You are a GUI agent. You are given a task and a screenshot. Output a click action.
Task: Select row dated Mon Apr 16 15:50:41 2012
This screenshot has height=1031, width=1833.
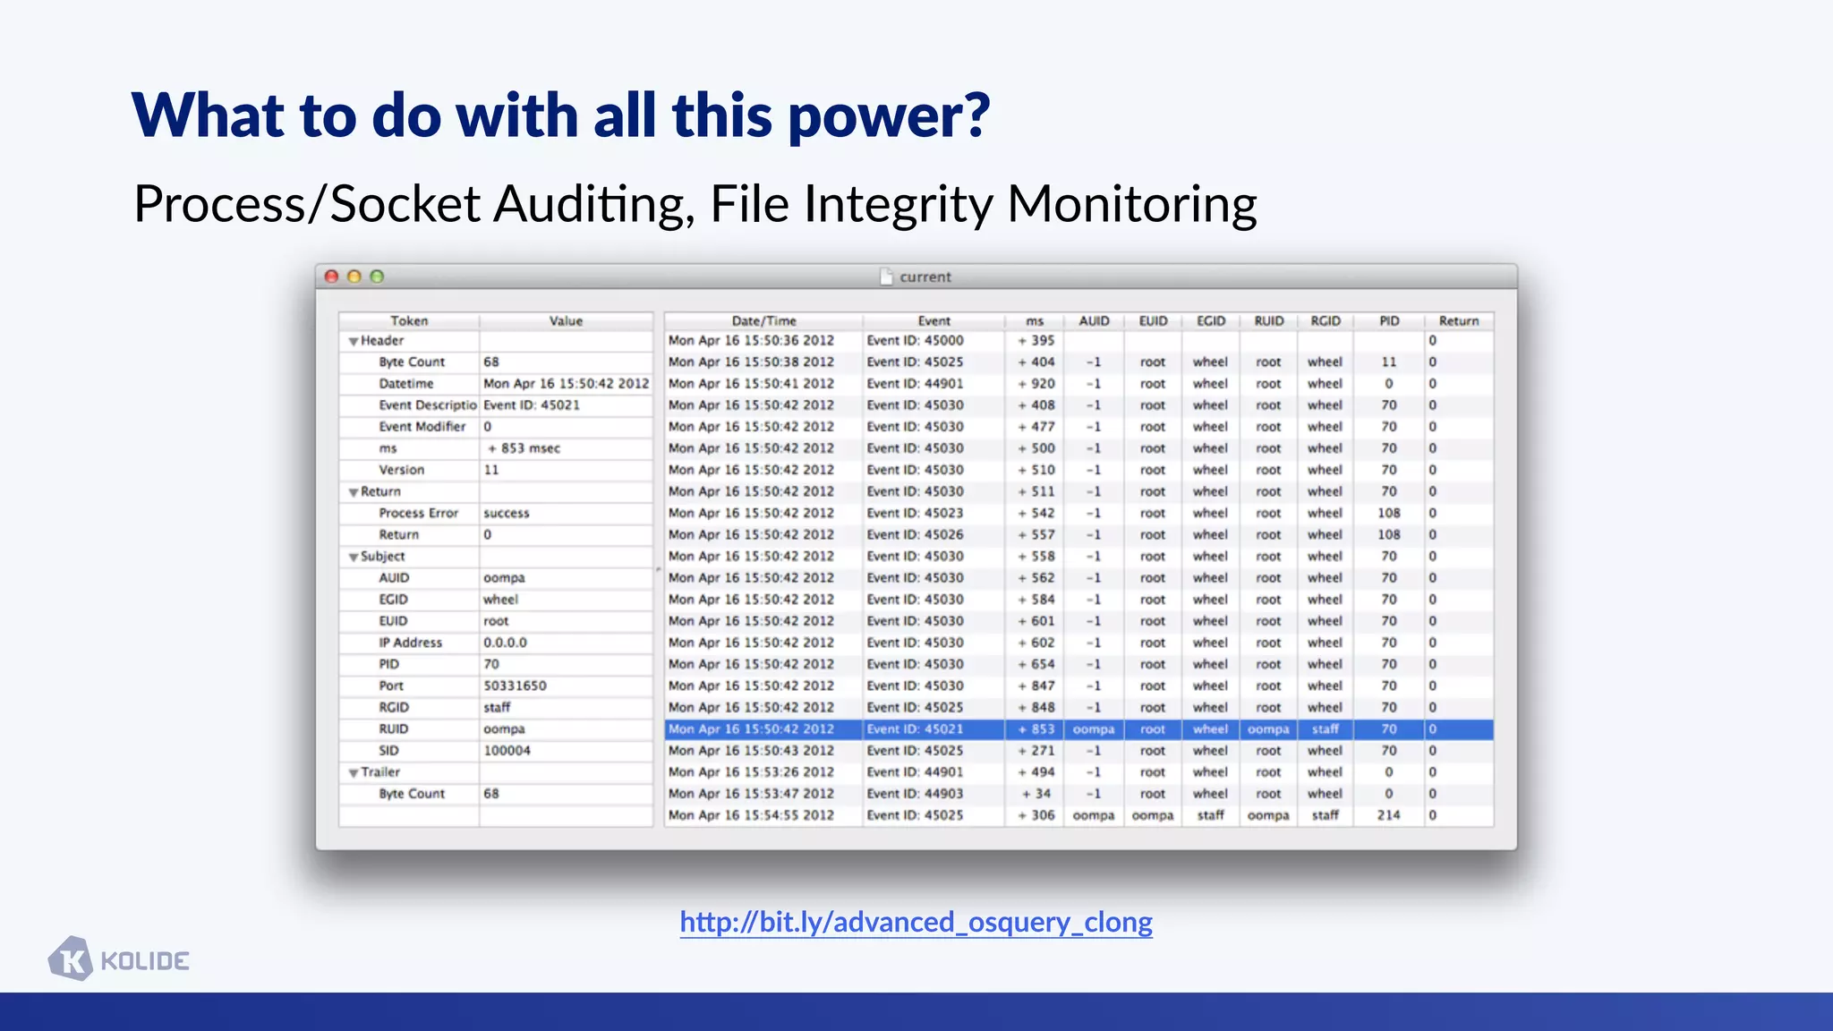coord(1078,384)
